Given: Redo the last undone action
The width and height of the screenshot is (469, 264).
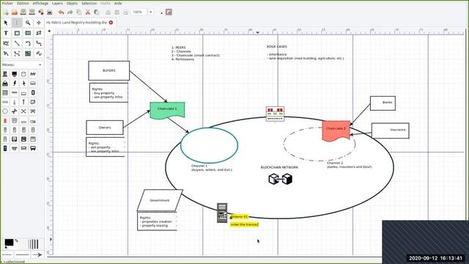Looking at the screenshot, I should coord(70,12).
